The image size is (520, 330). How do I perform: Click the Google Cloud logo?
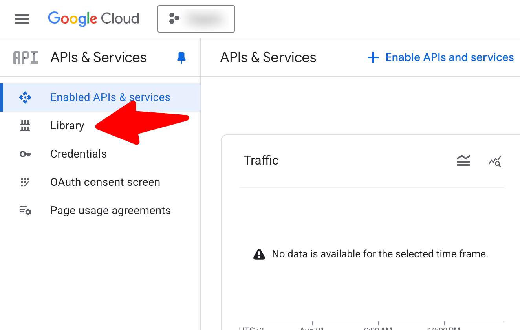coord(93,19)
